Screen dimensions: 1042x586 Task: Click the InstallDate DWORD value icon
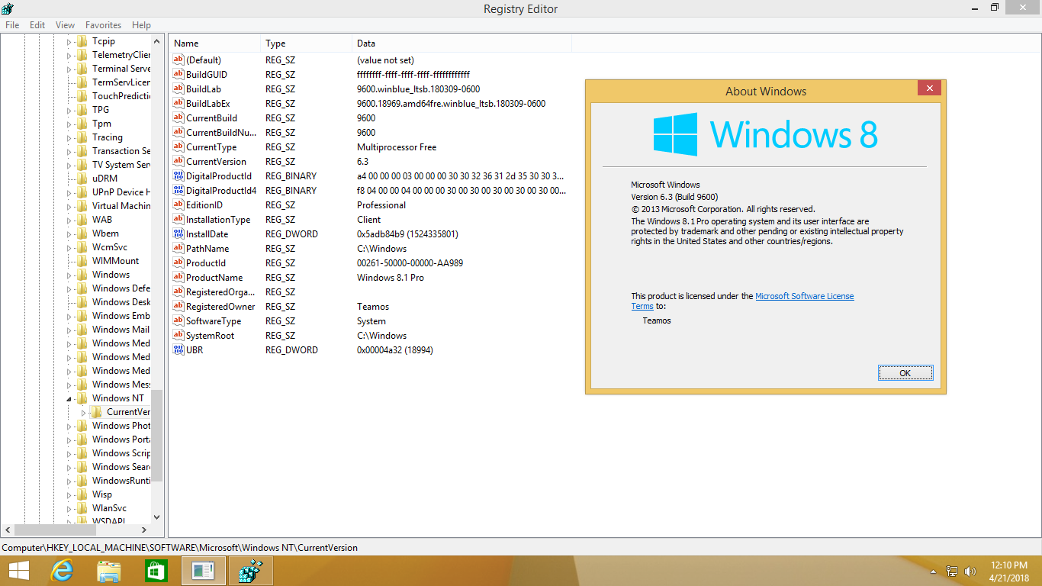click(x=178, y=234)
